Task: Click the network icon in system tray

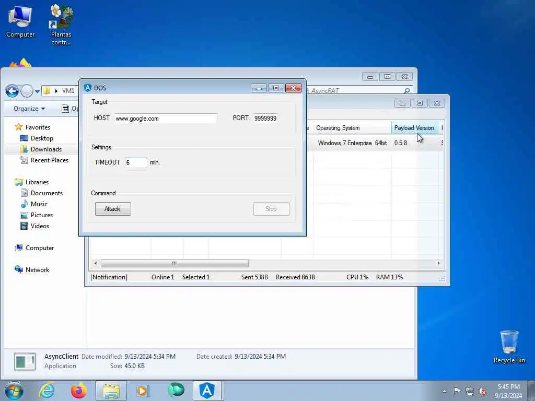Action: click(470, 392)
